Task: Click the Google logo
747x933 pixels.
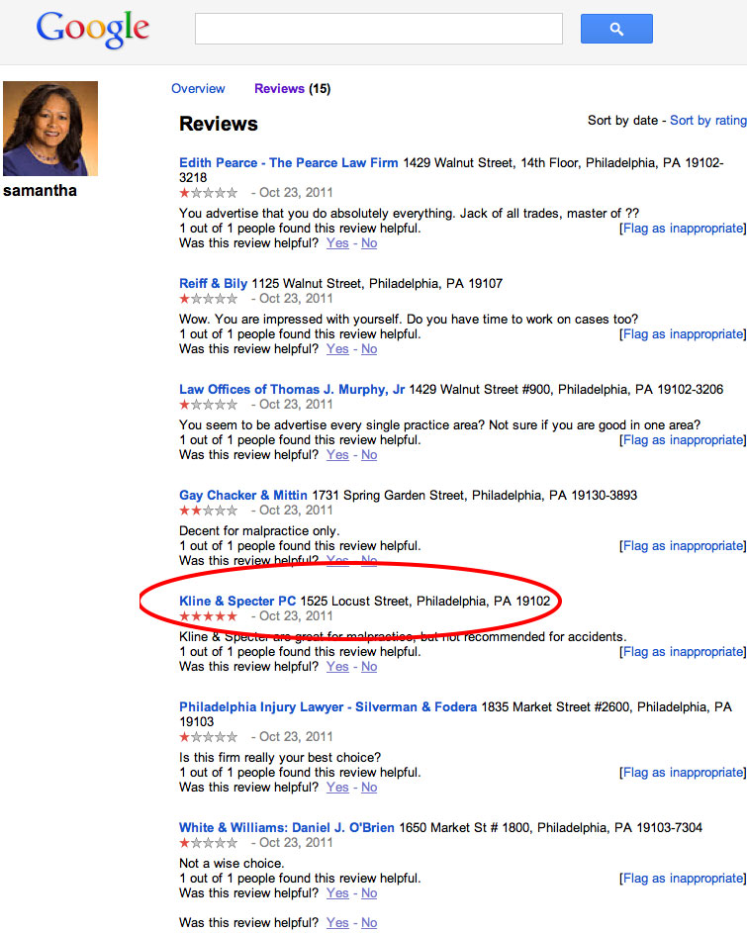Action: (93, 29)
